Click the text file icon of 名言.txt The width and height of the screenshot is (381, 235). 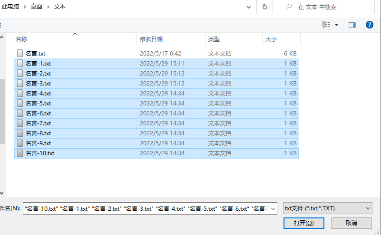tap(20, 53)
